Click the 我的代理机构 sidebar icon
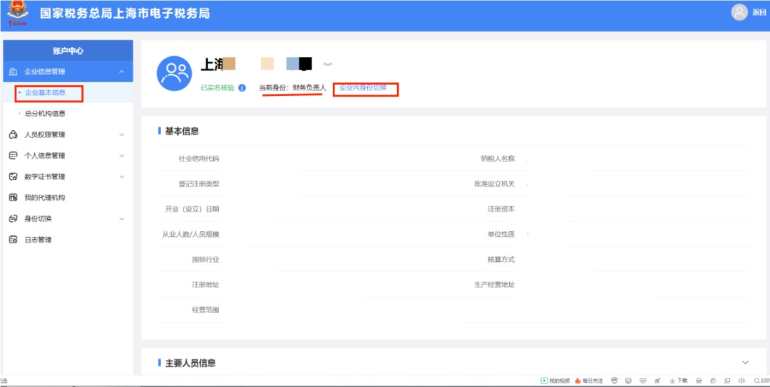 (13, 198)
